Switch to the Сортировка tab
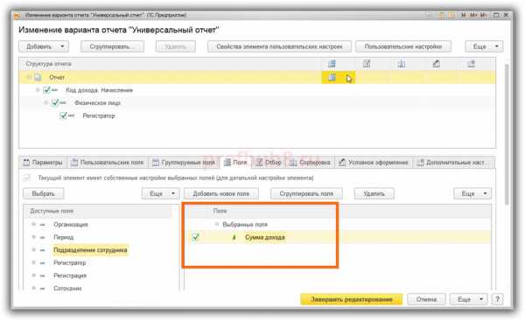The height and width of the screenshot is (321, 525). tap(310, 163)
